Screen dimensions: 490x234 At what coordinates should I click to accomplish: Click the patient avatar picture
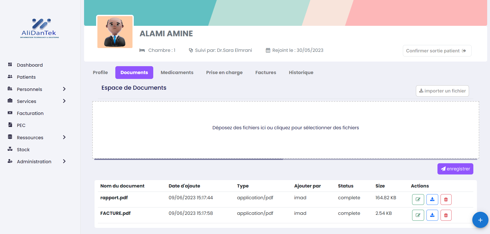115,32
